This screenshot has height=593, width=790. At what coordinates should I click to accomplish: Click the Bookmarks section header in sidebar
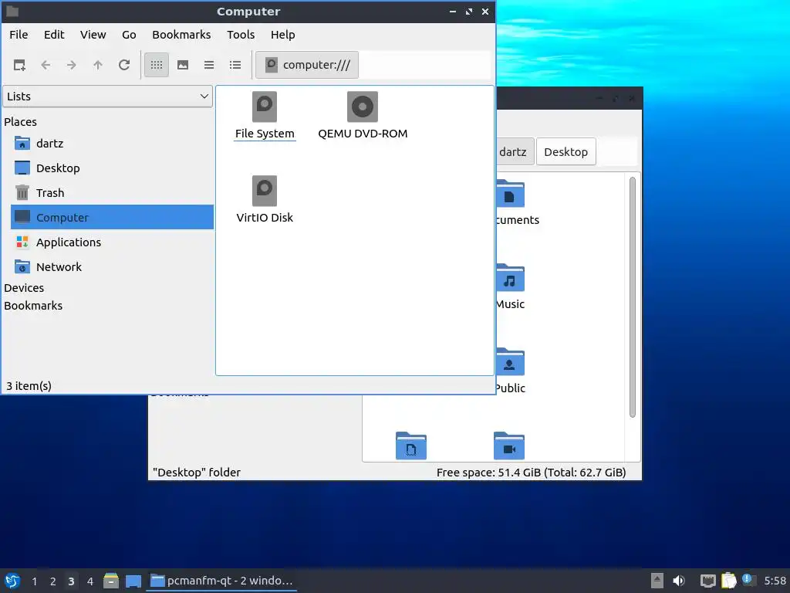(x=33, y=306)
